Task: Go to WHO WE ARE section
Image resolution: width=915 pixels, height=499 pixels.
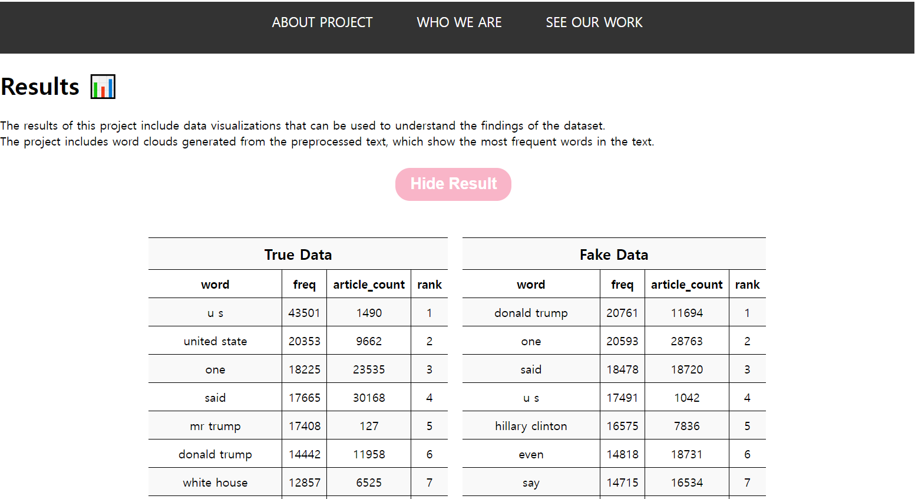Action: (x=459, y=22)
